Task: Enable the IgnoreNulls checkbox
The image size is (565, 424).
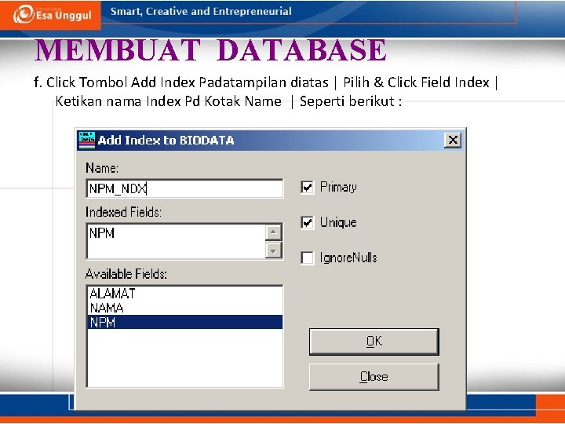Action: pos(308,258)
